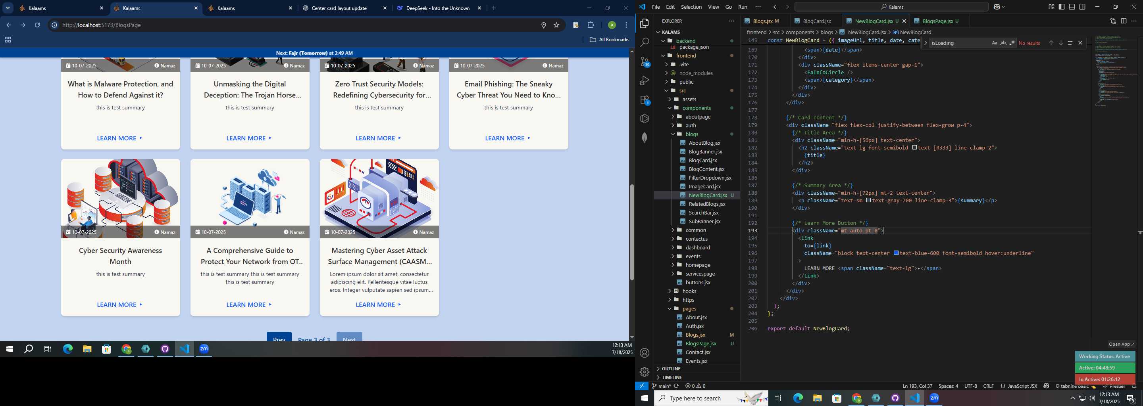Screen dimensions: 1143x406
Task: Click the Prev pagination button
Action: coord(279,337)
